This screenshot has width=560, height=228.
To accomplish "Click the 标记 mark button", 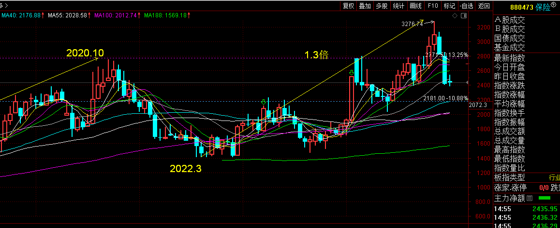I will pos(449,6).
